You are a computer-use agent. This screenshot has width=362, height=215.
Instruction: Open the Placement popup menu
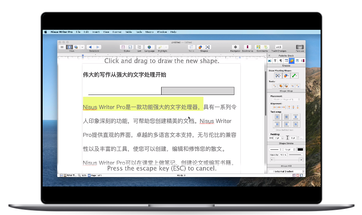(286, 99)
